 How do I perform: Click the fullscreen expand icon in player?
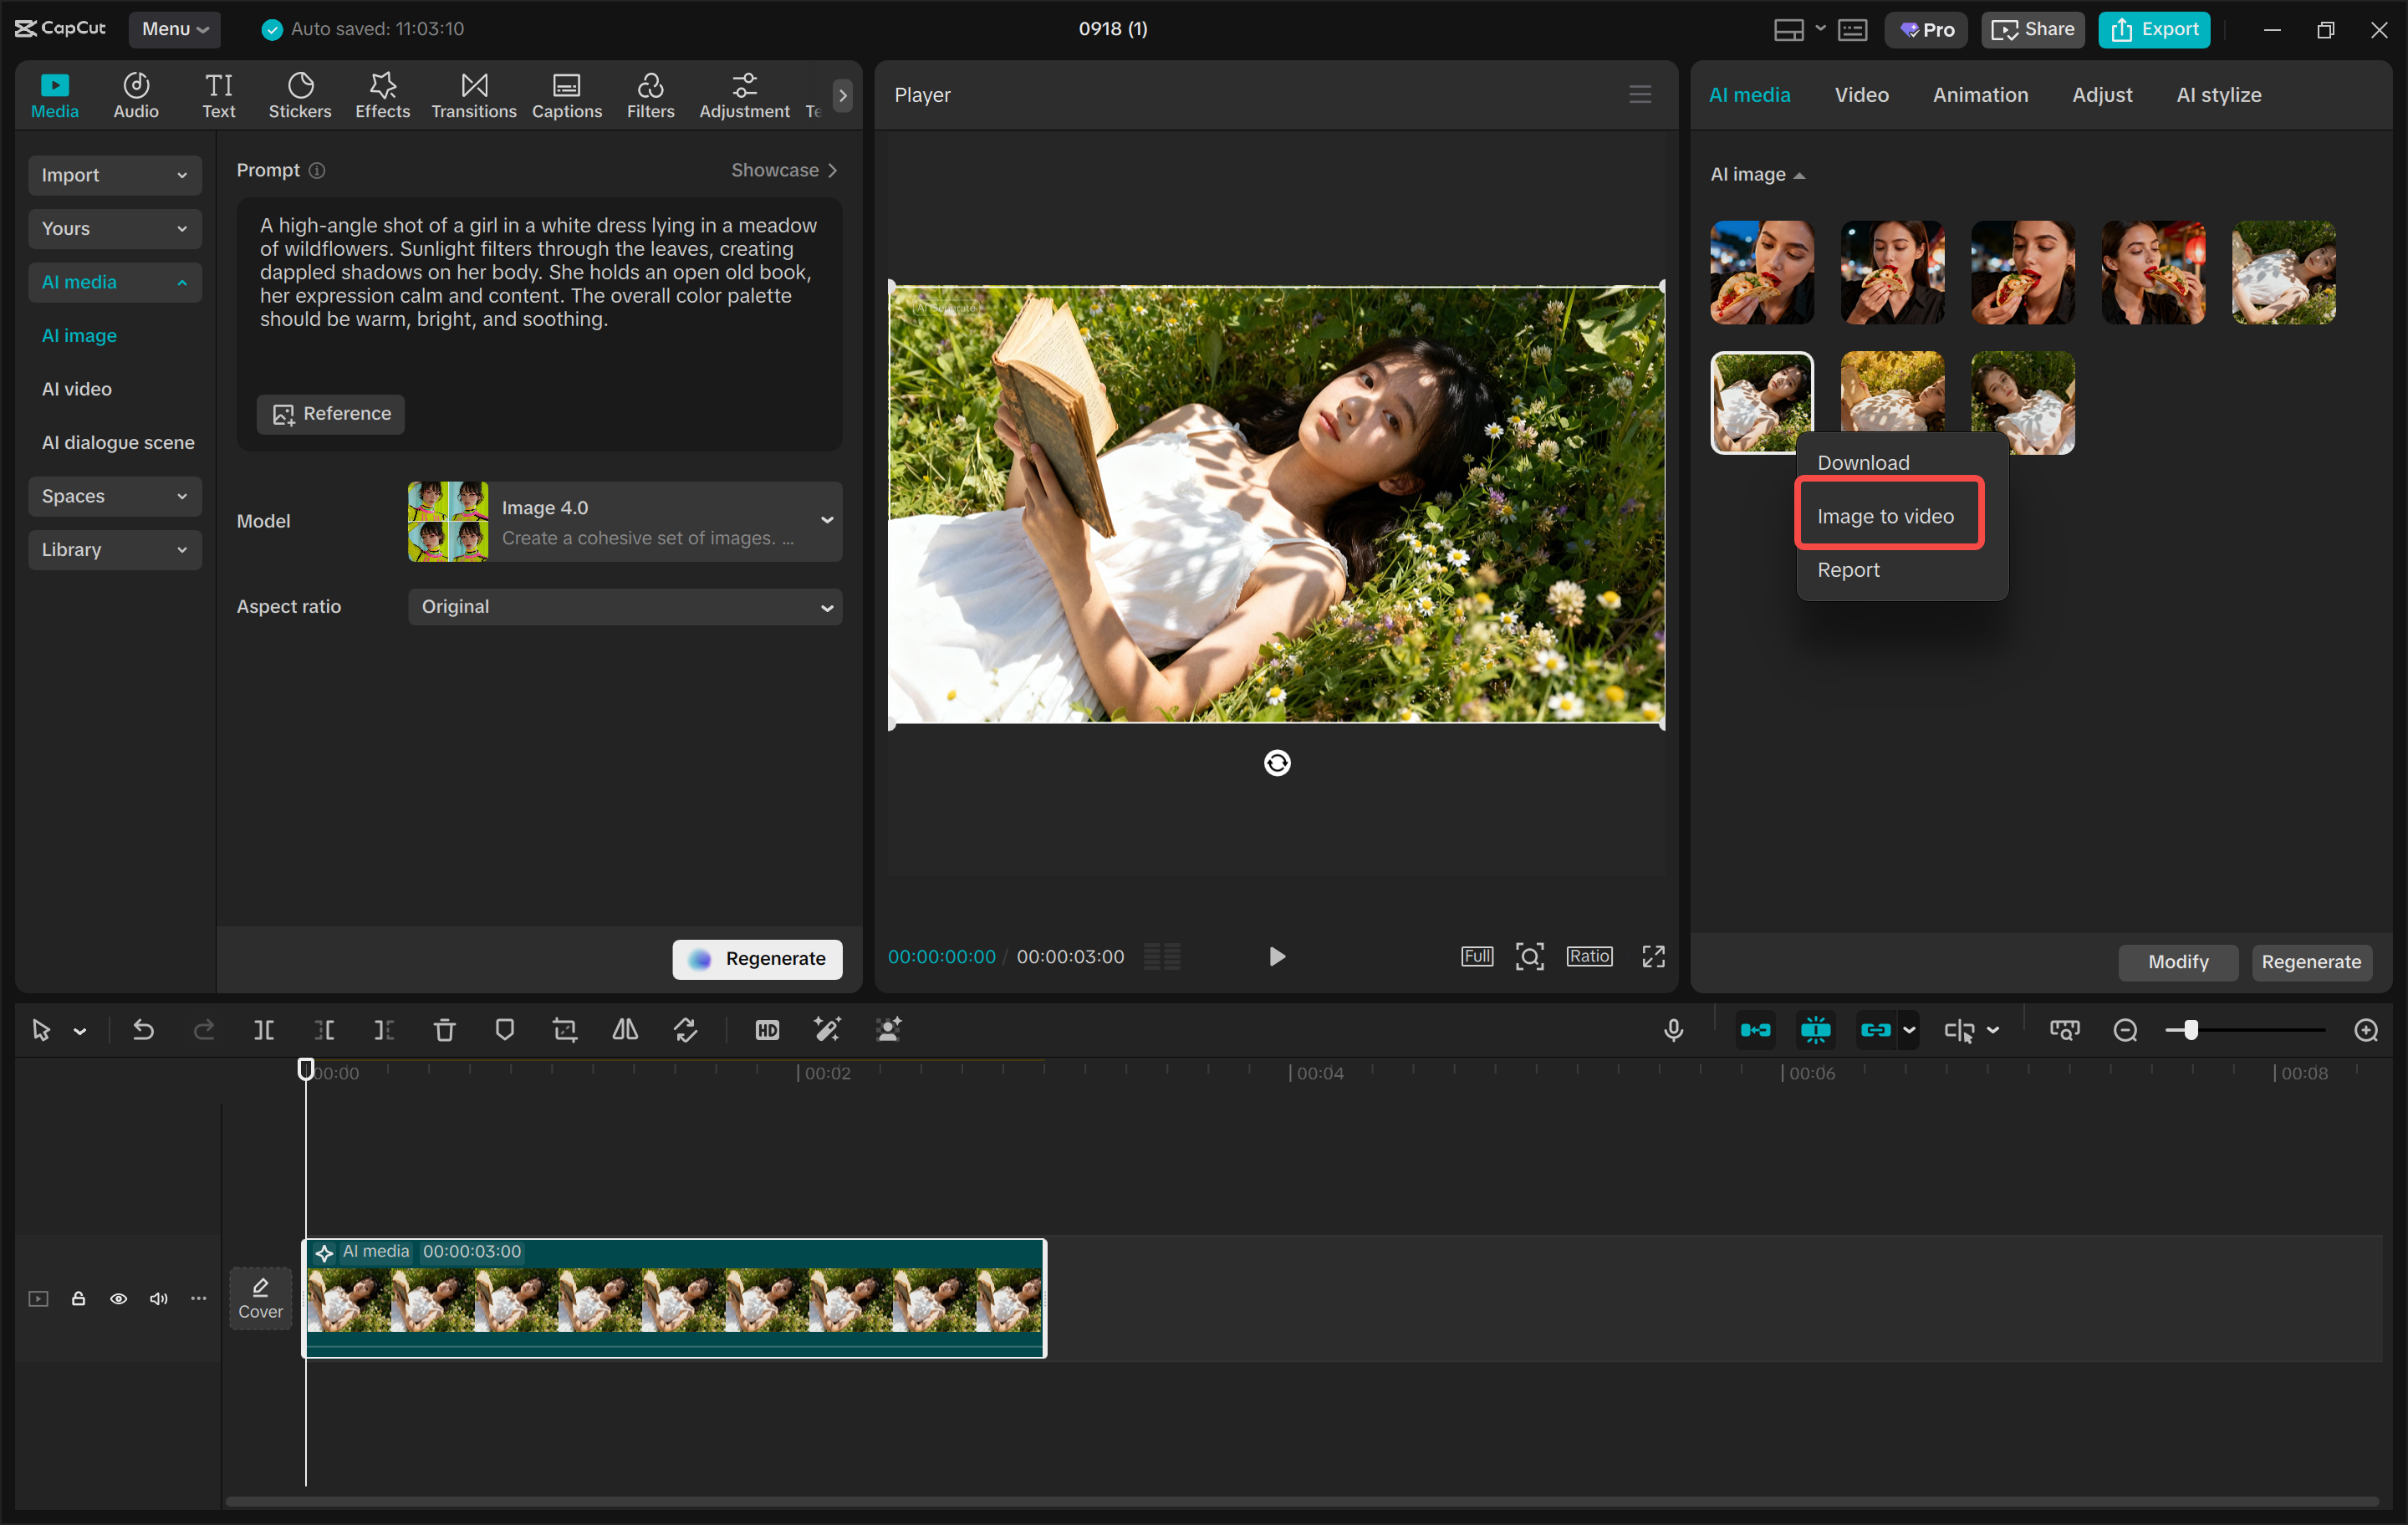pos(1653,956)
